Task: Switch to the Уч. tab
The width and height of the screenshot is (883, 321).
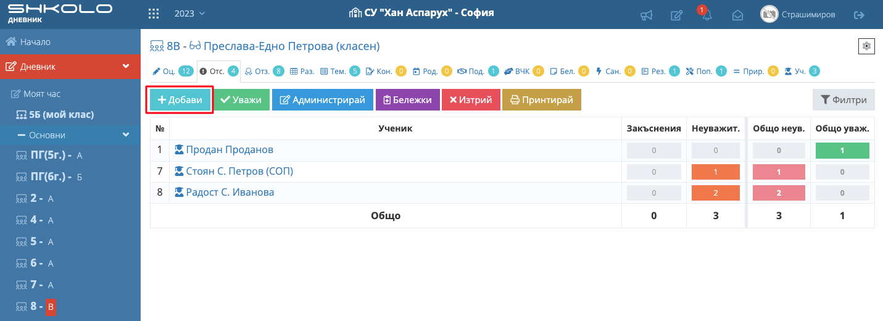Action: pyautogui.click(x=802, y=71)
